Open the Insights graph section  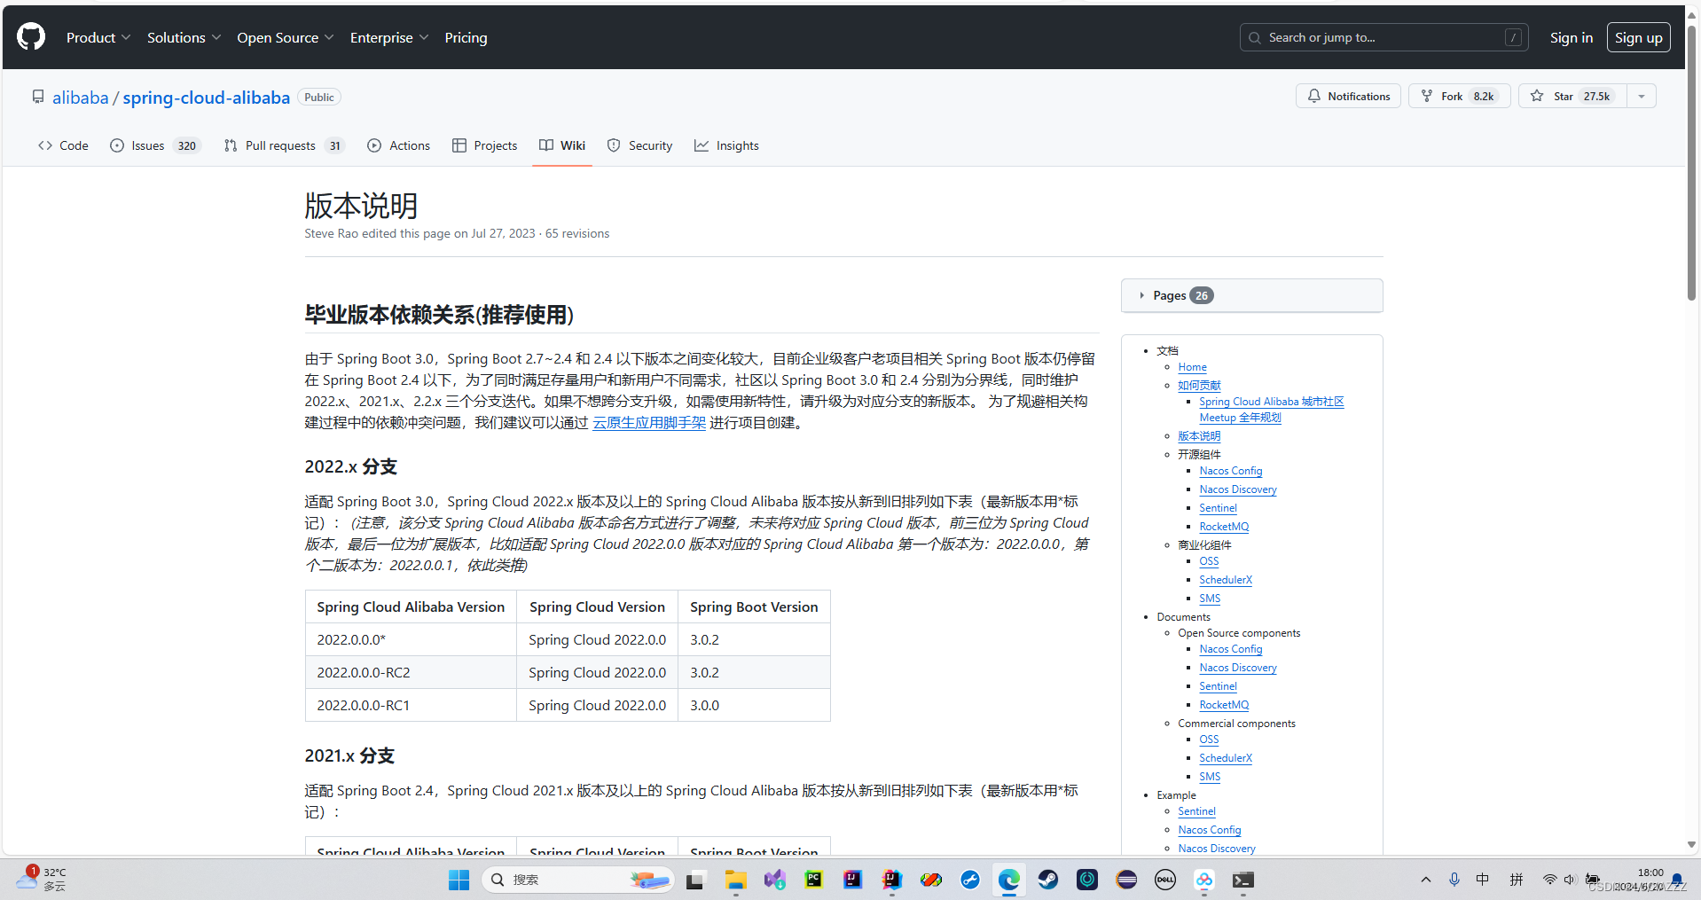coord(726,145)
